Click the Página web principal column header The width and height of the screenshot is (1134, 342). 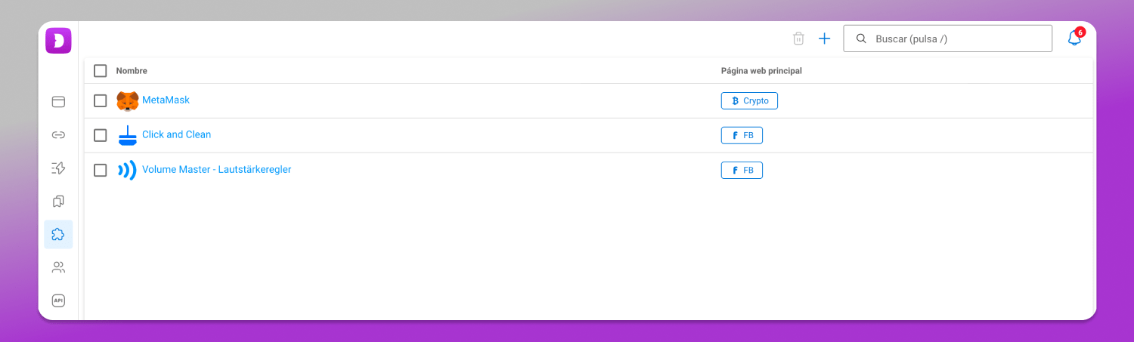click(x=761, y=71)
